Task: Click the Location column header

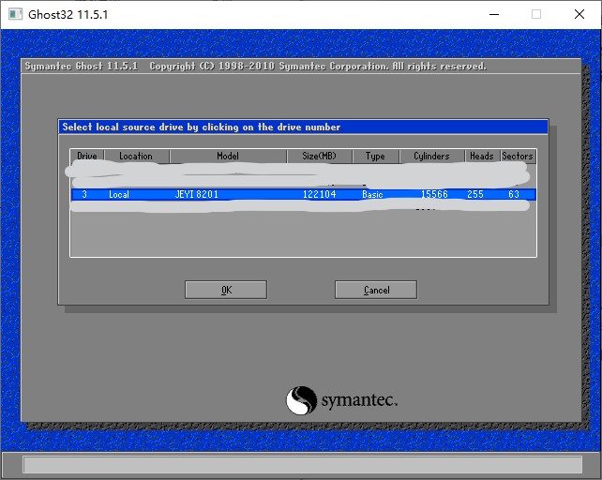Action: pyautogui.click(x=136, y=156)
